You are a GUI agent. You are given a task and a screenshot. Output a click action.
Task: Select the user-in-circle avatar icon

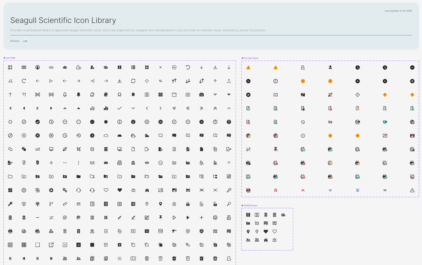[38, 67]
